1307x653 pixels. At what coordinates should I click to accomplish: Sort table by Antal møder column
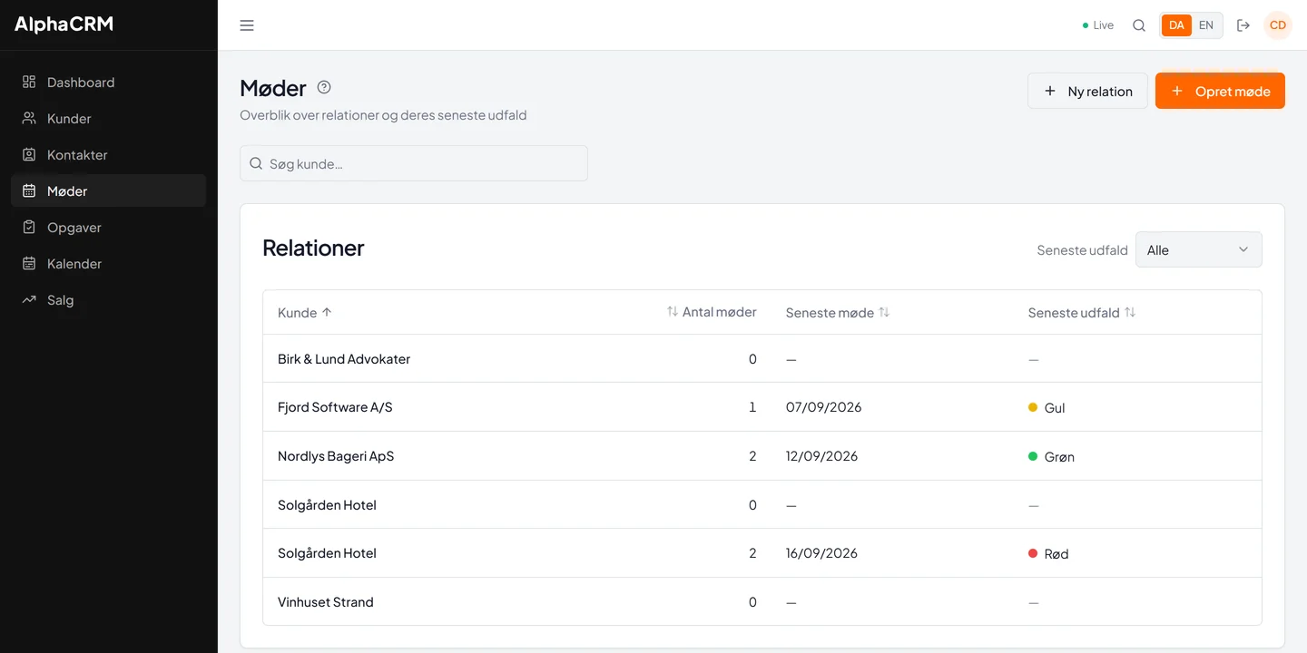point(712,312)
